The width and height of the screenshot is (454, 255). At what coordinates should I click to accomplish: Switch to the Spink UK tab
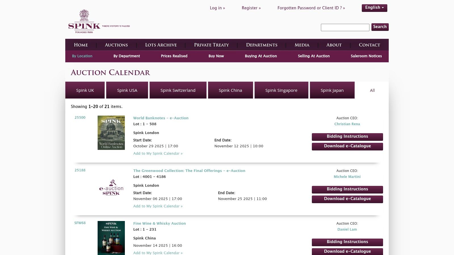[85, 90]
